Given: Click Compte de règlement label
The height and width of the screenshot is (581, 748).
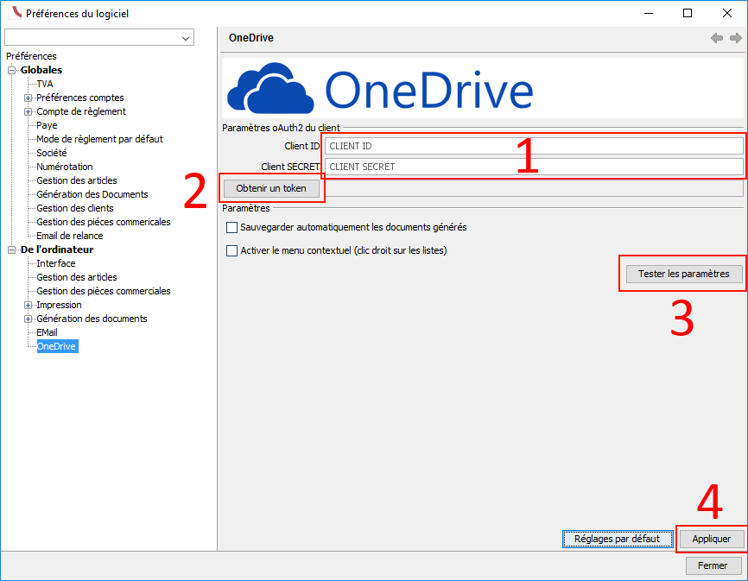Looking at the screenshot, I should [x=81, y=111].
